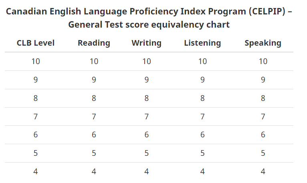Click the Writing score 5 cell
Viewport: 307px width, 183px height.
pos(146,153)
